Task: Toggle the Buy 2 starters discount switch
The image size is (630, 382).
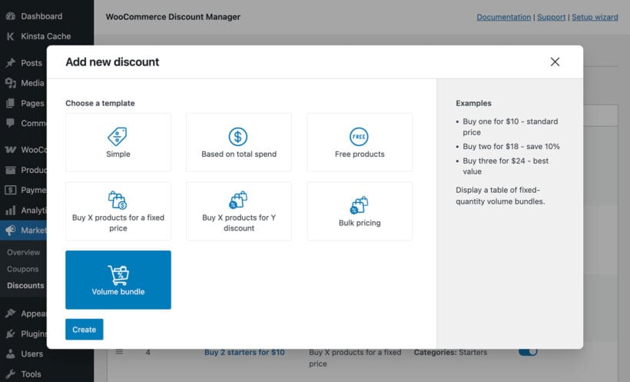Action: (x=528, y=352)
